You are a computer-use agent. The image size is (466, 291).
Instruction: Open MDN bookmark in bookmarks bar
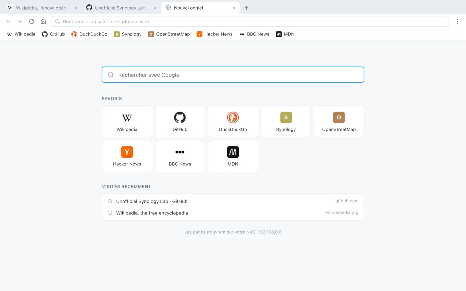285,34
